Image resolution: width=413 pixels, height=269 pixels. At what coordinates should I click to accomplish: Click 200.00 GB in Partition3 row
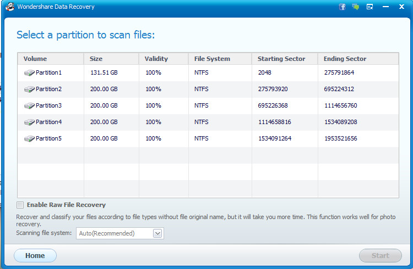tap(104, 105)
